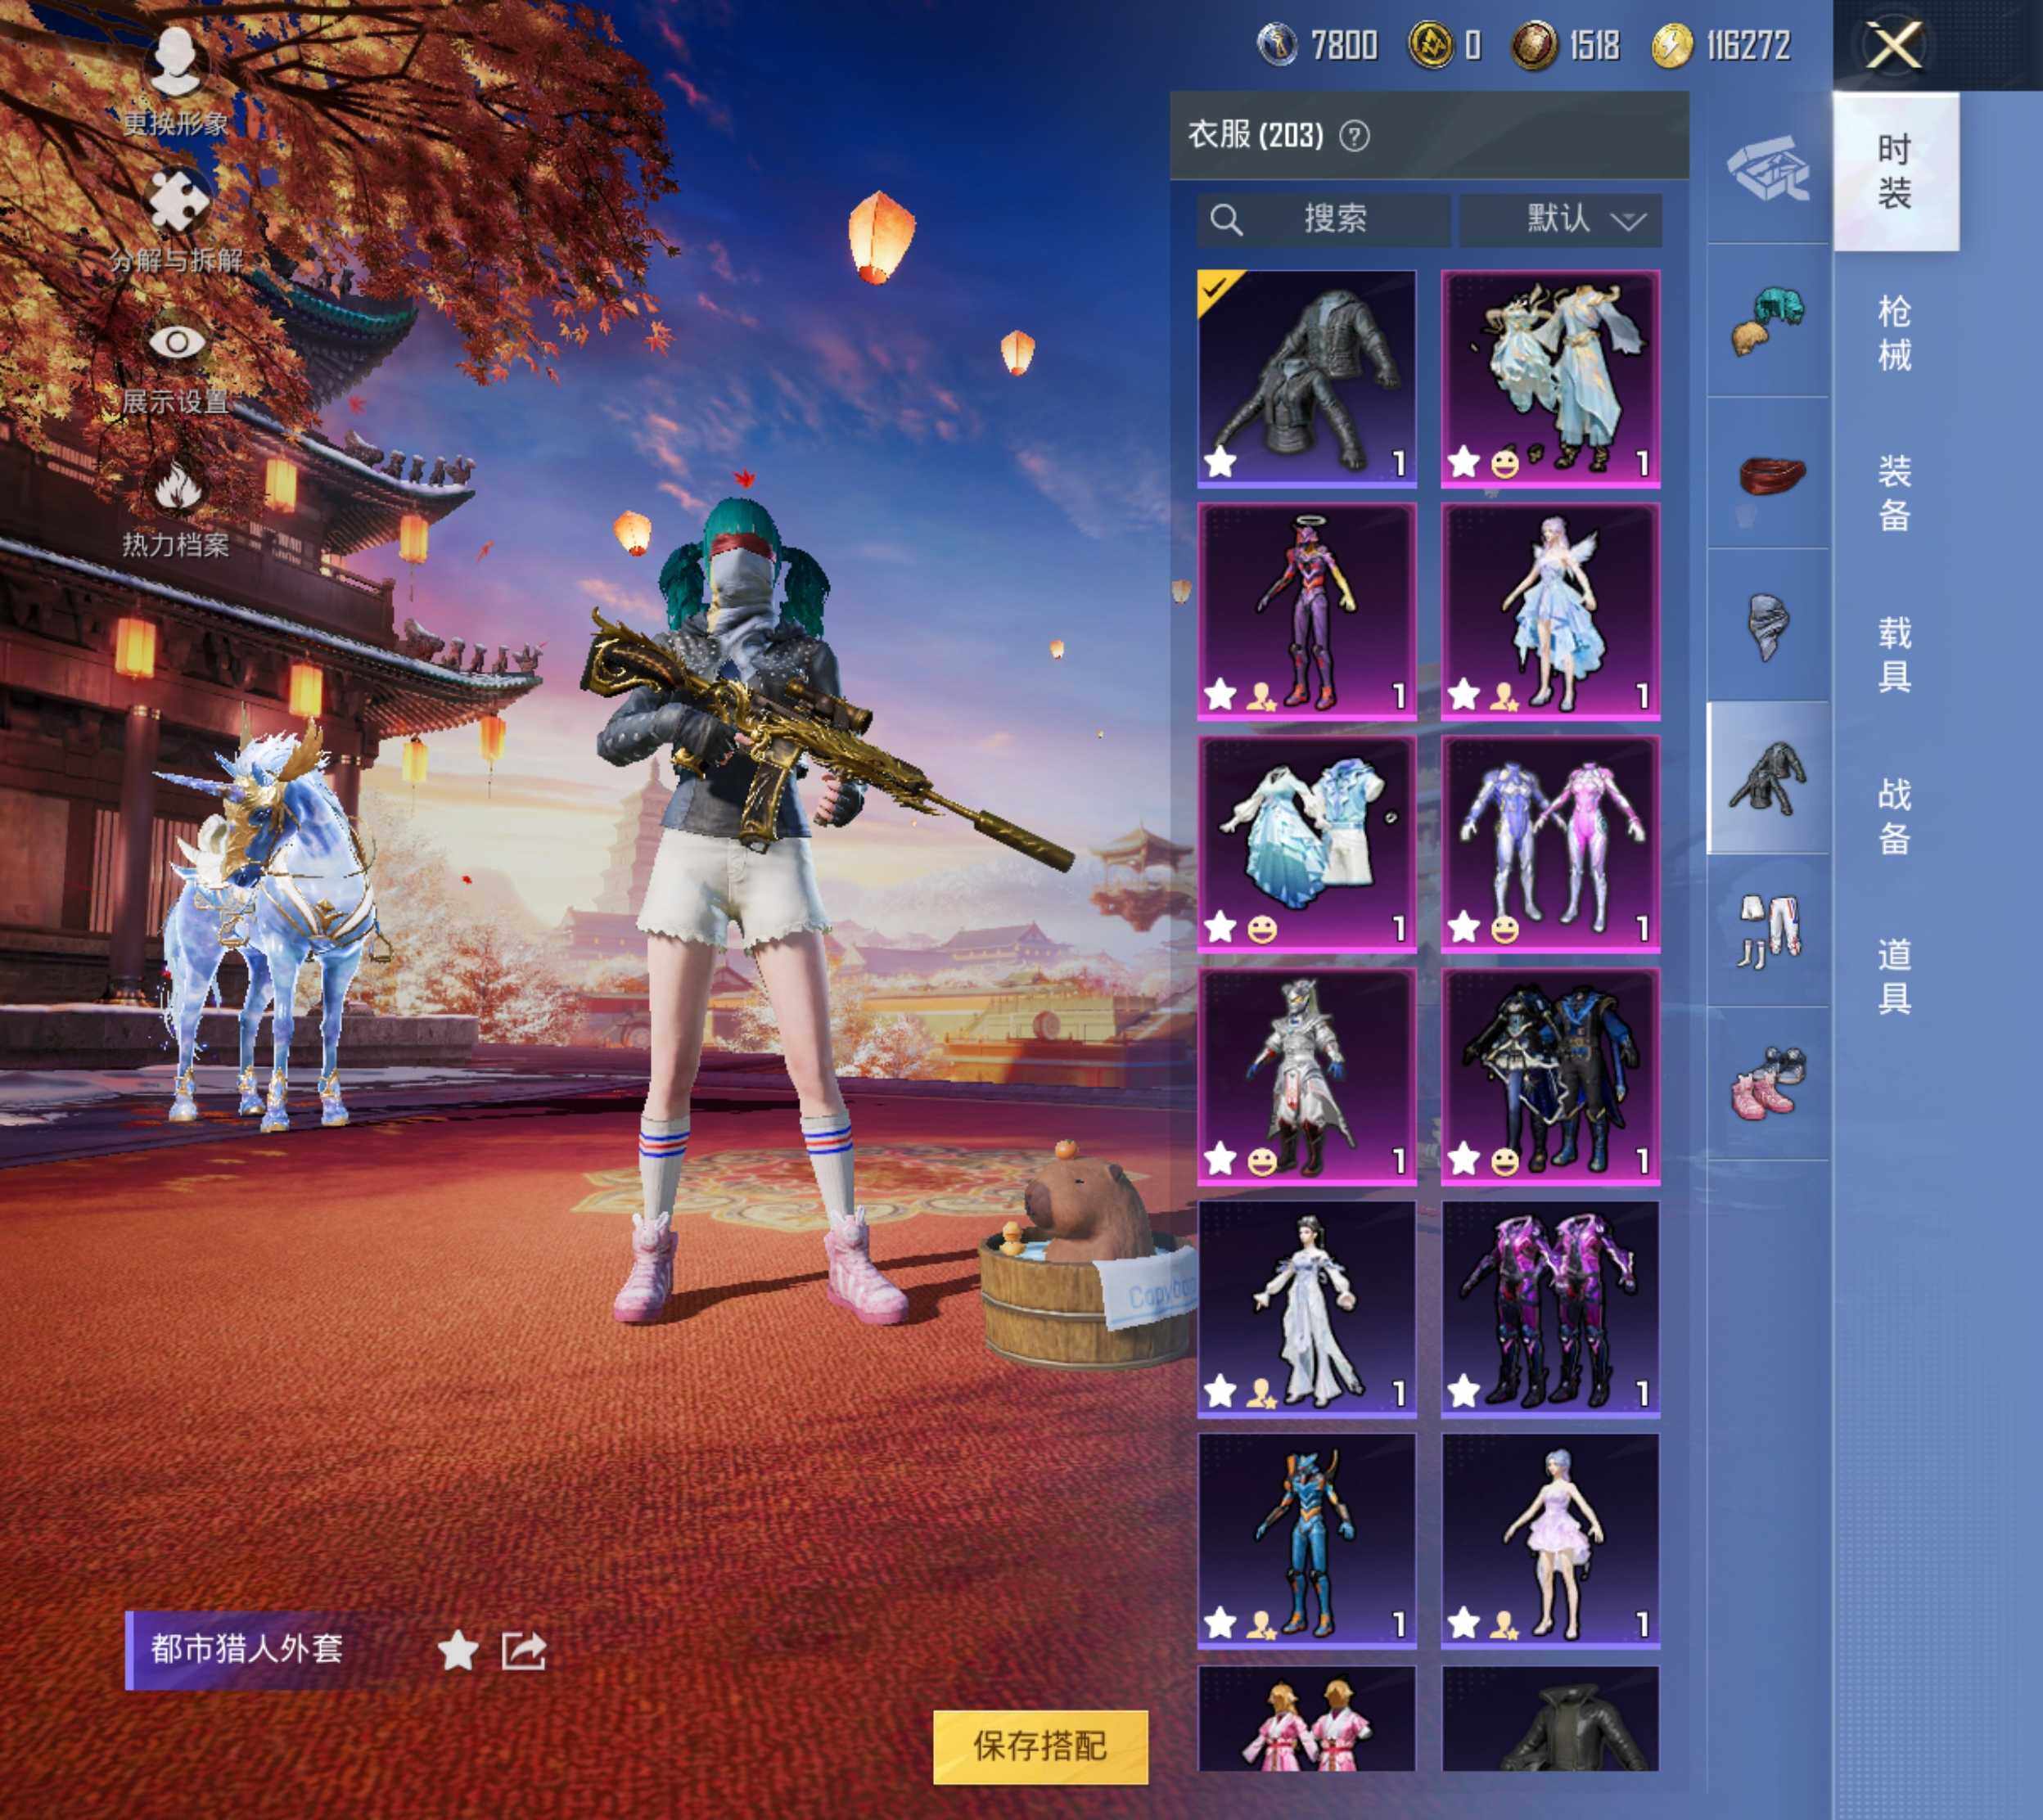Screen dimensions: 2043x1820
Task: Open the 默认 sort dropdown
Action: coord(1560,219)
